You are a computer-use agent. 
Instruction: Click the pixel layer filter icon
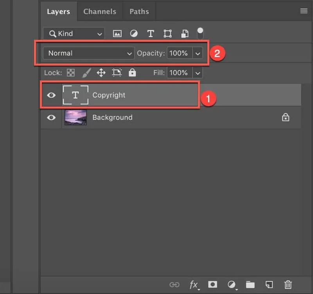(117, 34)
